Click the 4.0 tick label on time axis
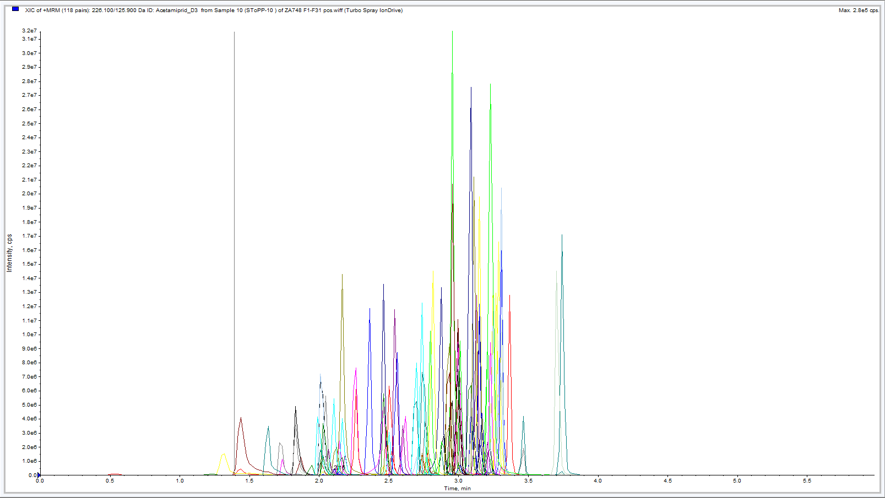885x498 pixels. [x=598, y=481]
